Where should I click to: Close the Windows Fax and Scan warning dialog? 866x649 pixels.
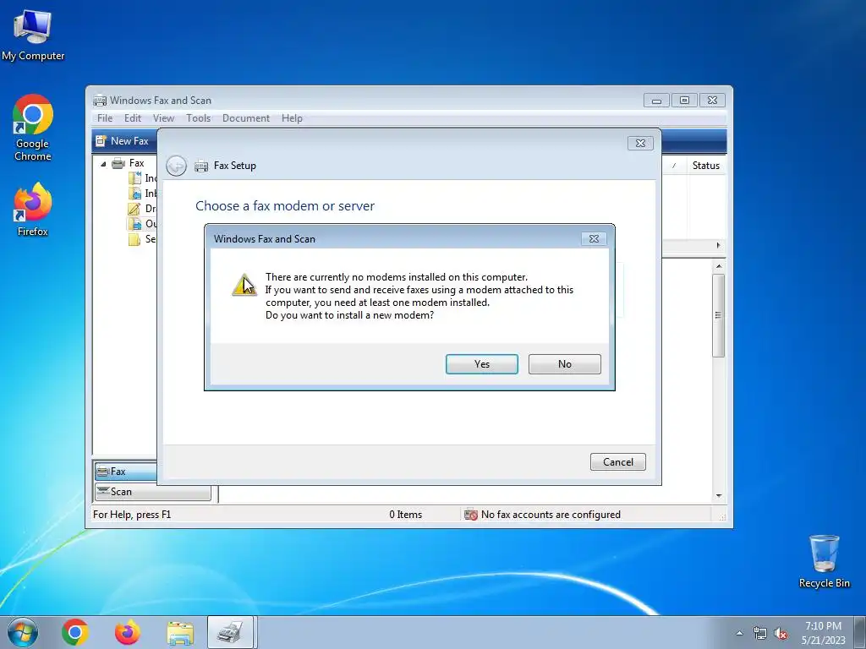[594, 238]
